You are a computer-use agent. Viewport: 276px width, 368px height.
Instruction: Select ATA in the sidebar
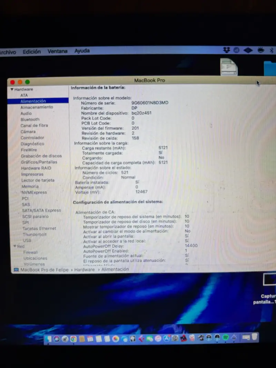coord(24,95)
